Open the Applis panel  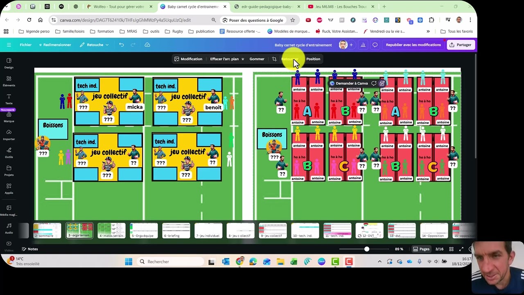(x=9, y=188)
